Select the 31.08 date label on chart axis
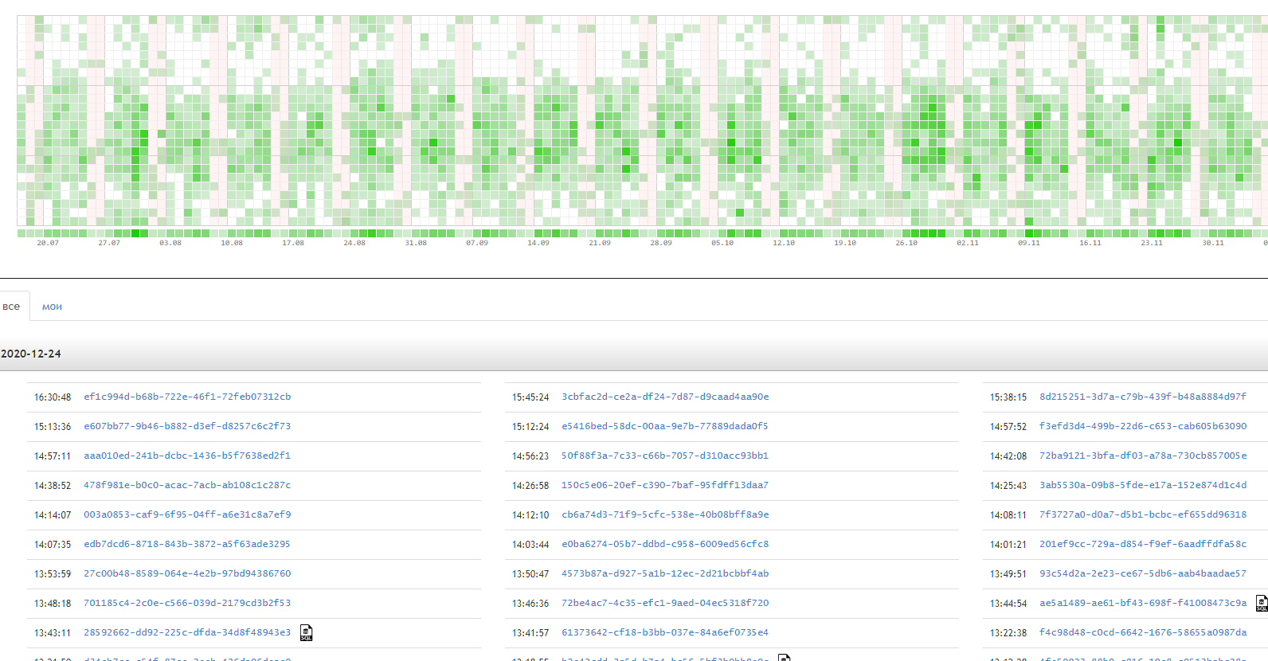Image resolution: width=1268 pixels, height=661 pixels. [x=416, y=243]
